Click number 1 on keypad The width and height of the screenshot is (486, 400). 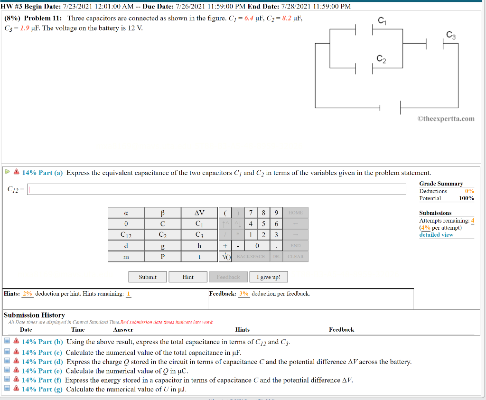pos(251,234)
